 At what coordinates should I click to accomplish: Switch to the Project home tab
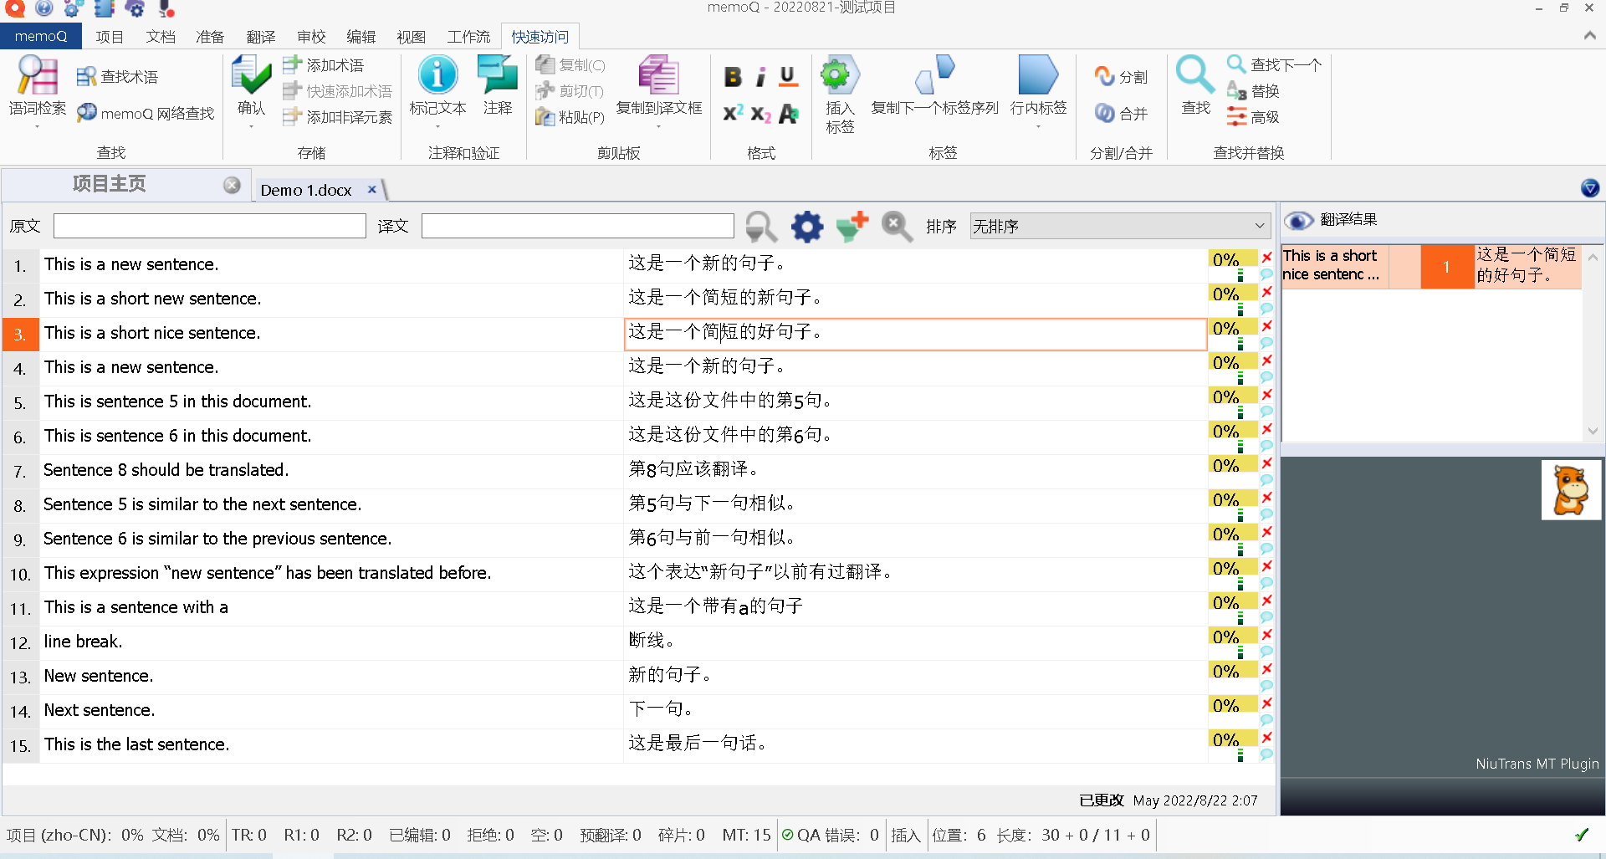pos(110,185)
